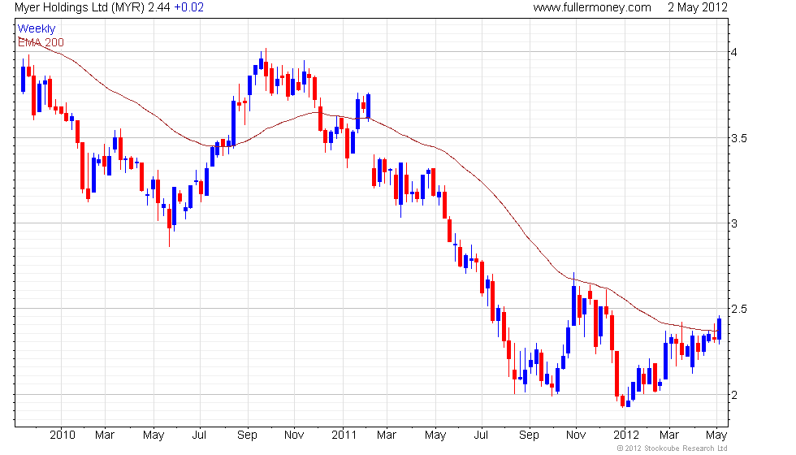Click the first 'Nov' x-axis label after 2010

pos(294,435)
